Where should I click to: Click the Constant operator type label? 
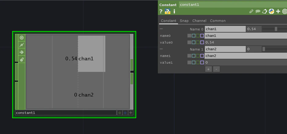click(168, 5)
